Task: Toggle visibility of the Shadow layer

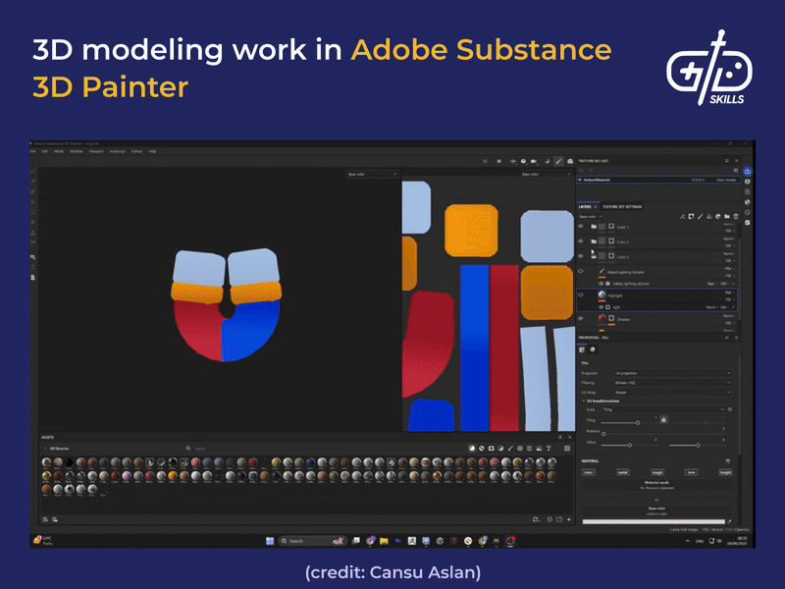Action: tap(581, 318)
